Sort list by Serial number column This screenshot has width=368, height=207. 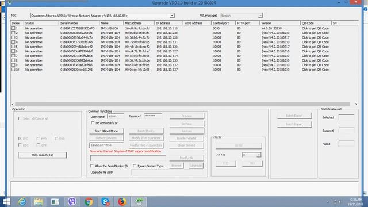pos(79,23)
